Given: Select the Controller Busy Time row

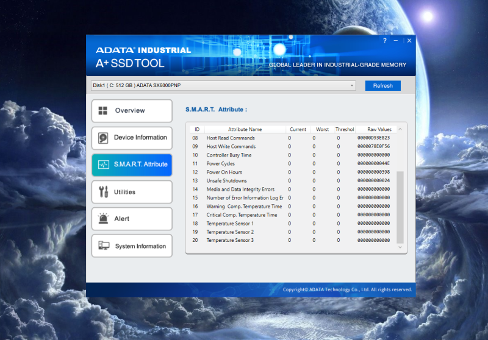Looking at the screenshot, I should (293, 155).
